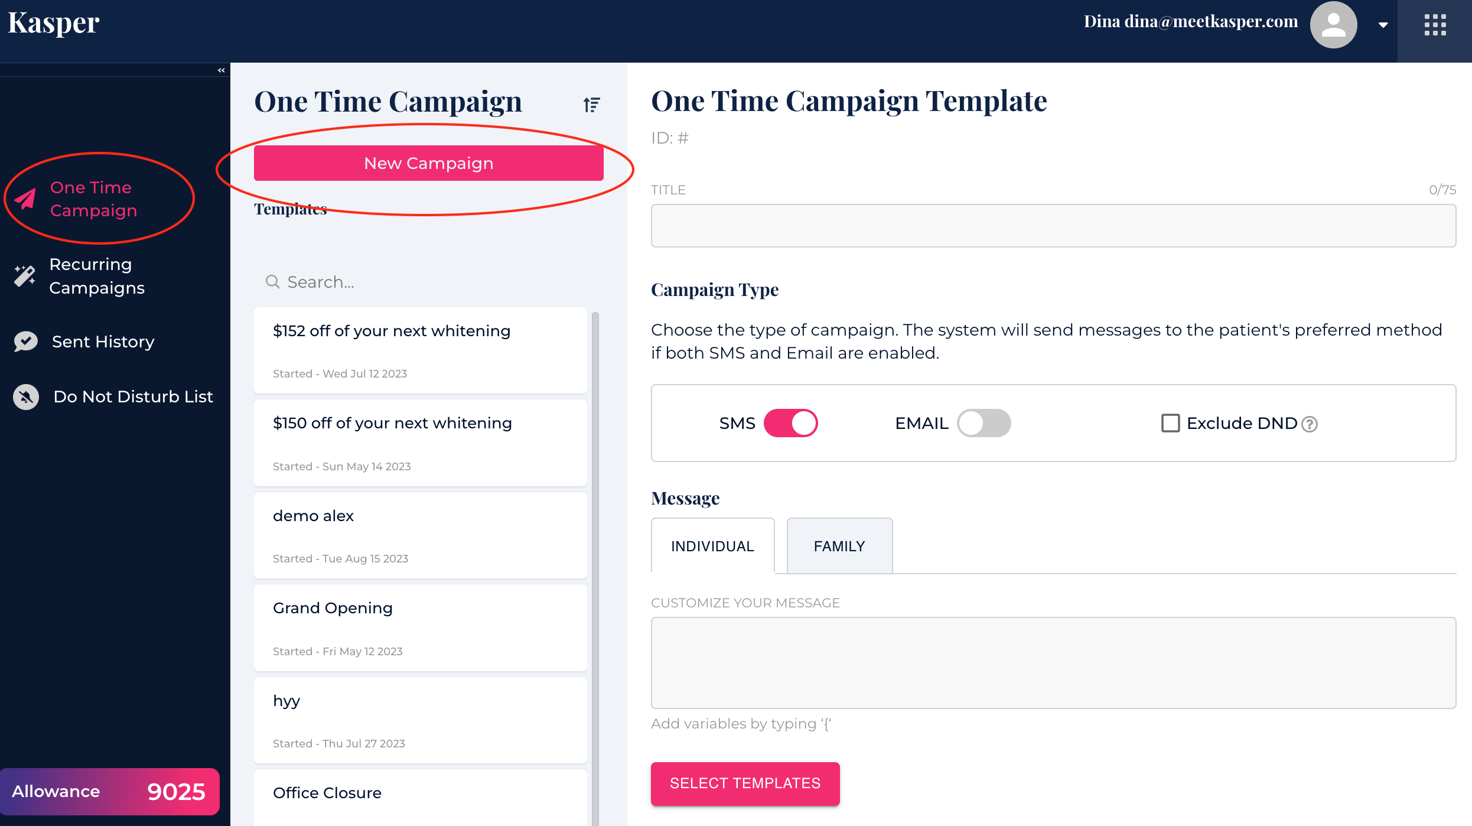Click the magic wand Recurring Campaigns icon
This screenshot has height=826, width=1472.
(x=25, y=275)
